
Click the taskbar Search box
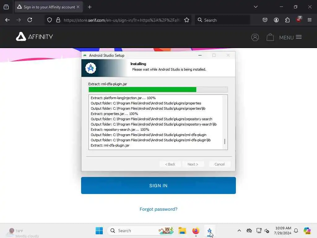pyautogui.click(x=141, y=231)
